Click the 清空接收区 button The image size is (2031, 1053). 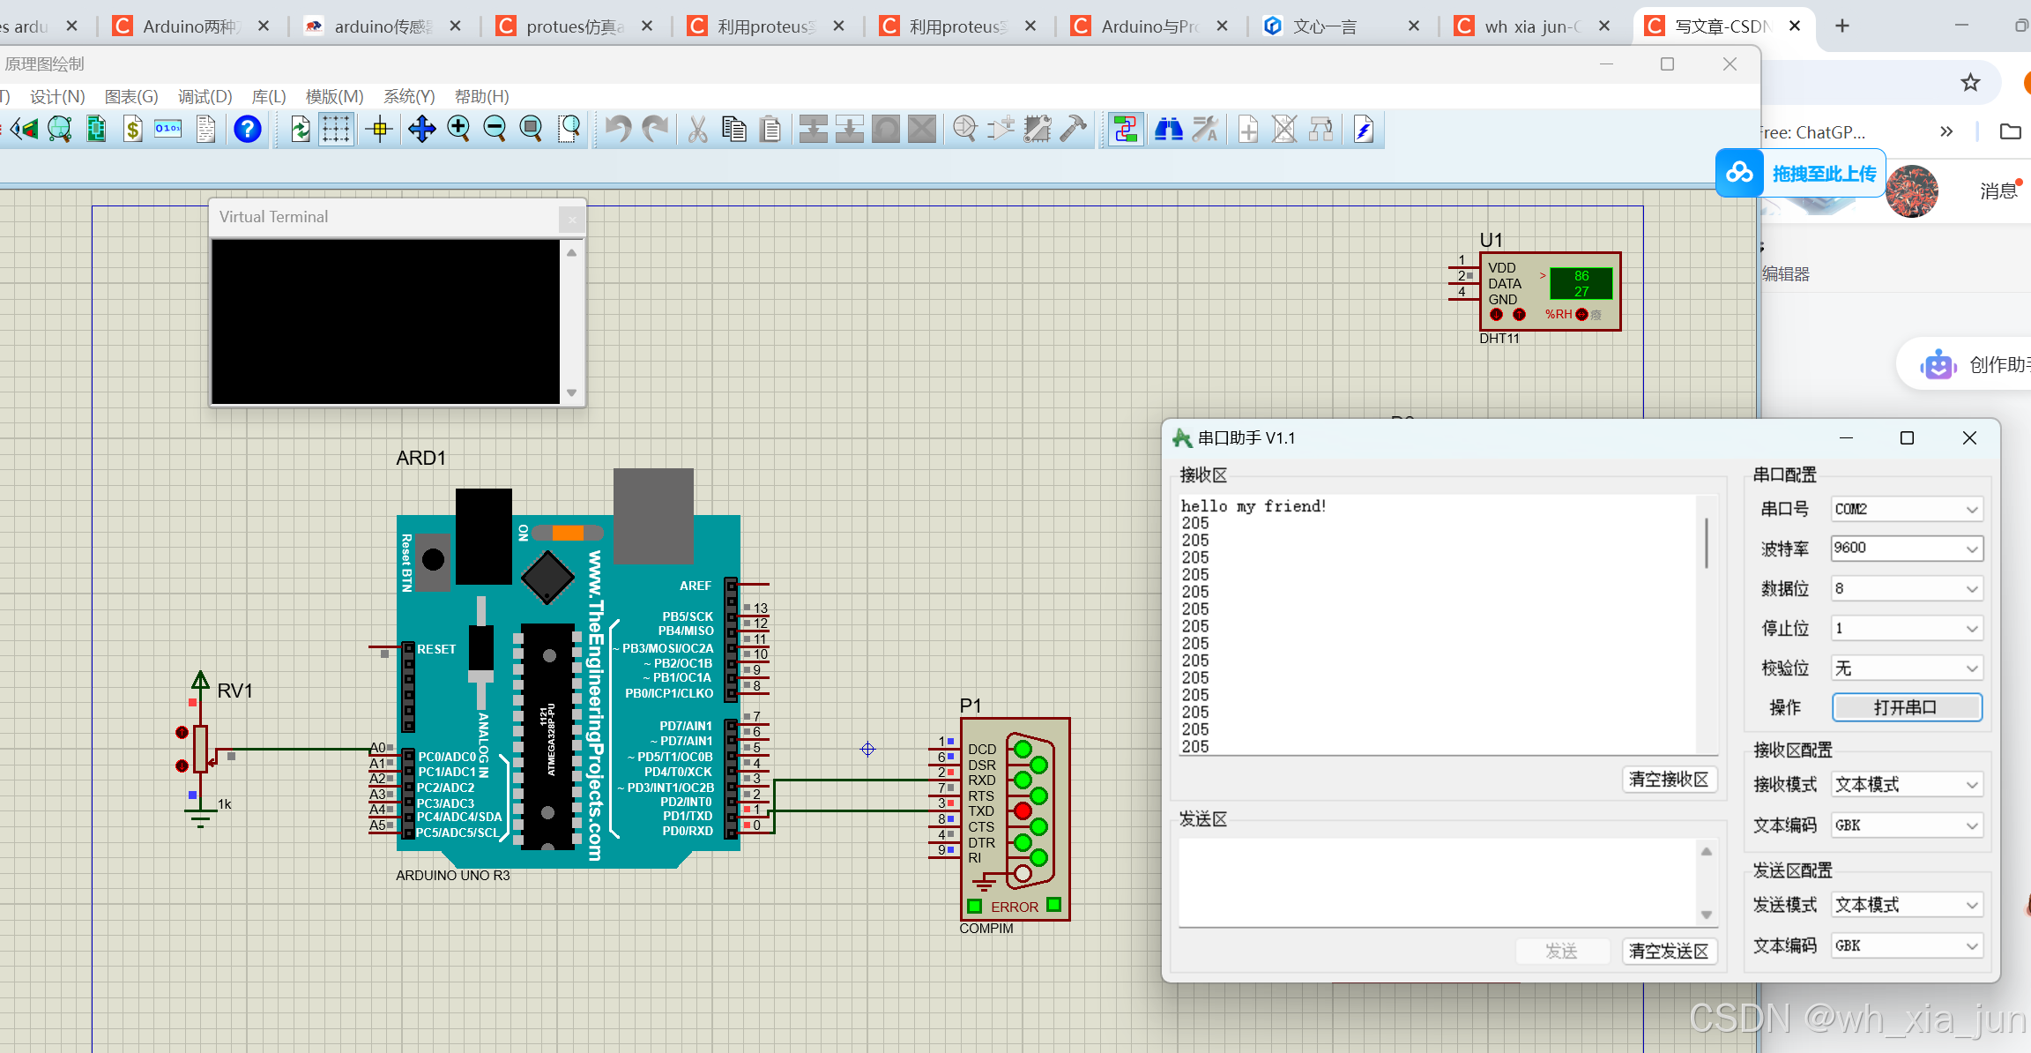[1669, 780]
